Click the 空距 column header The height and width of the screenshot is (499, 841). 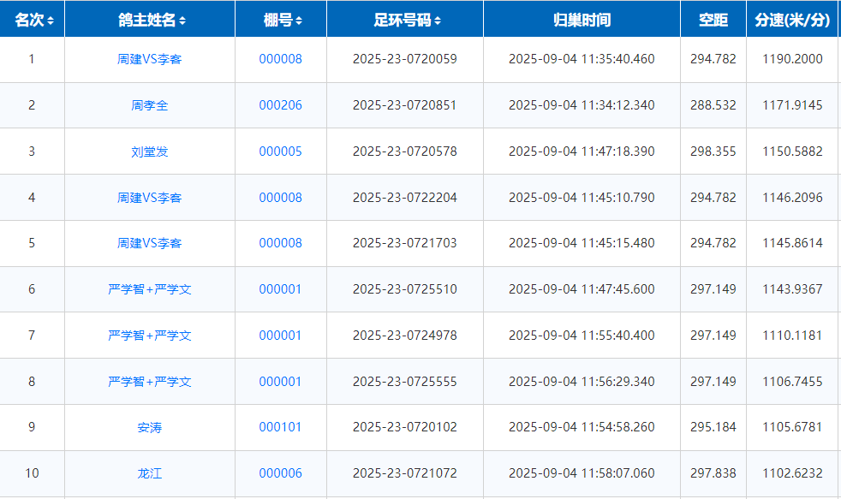[x=713, y=20]
